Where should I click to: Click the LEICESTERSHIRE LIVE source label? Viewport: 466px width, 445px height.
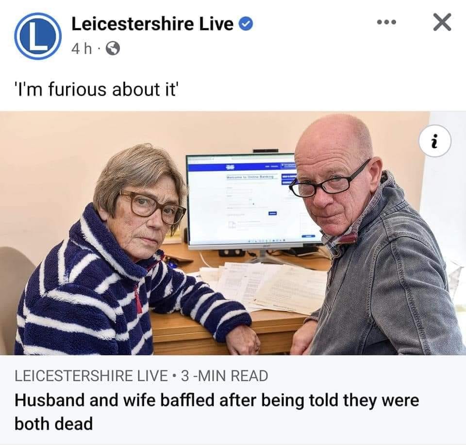pyautogui.click(x=91, y=376)
